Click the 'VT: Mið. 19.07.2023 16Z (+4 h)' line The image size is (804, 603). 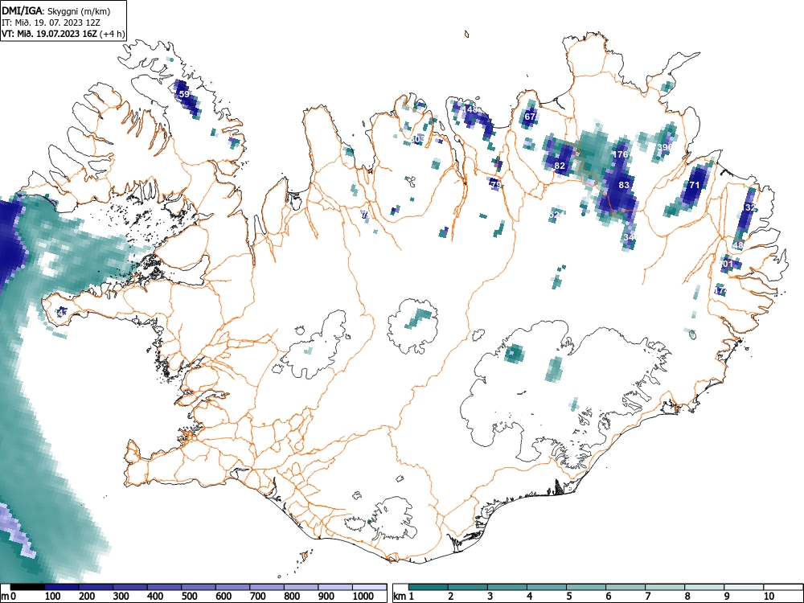point(63,34)
